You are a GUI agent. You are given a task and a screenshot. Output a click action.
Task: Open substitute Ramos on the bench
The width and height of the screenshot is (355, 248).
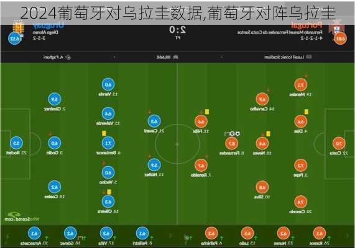[x=320, y=236]
